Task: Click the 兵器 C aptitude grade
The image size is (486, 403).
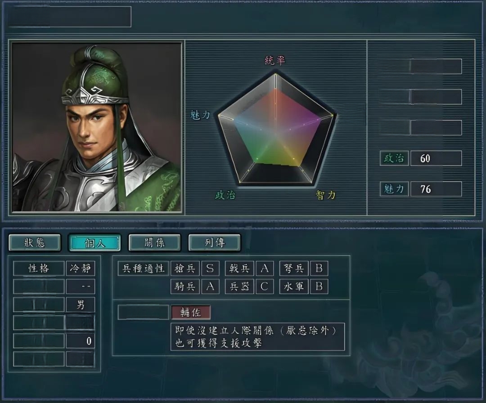Action: tap(265, 287)
